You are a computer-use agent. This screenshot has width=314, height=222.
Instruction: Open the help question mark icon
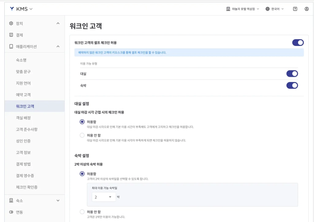pyautogui.click(x=295, y=9)
